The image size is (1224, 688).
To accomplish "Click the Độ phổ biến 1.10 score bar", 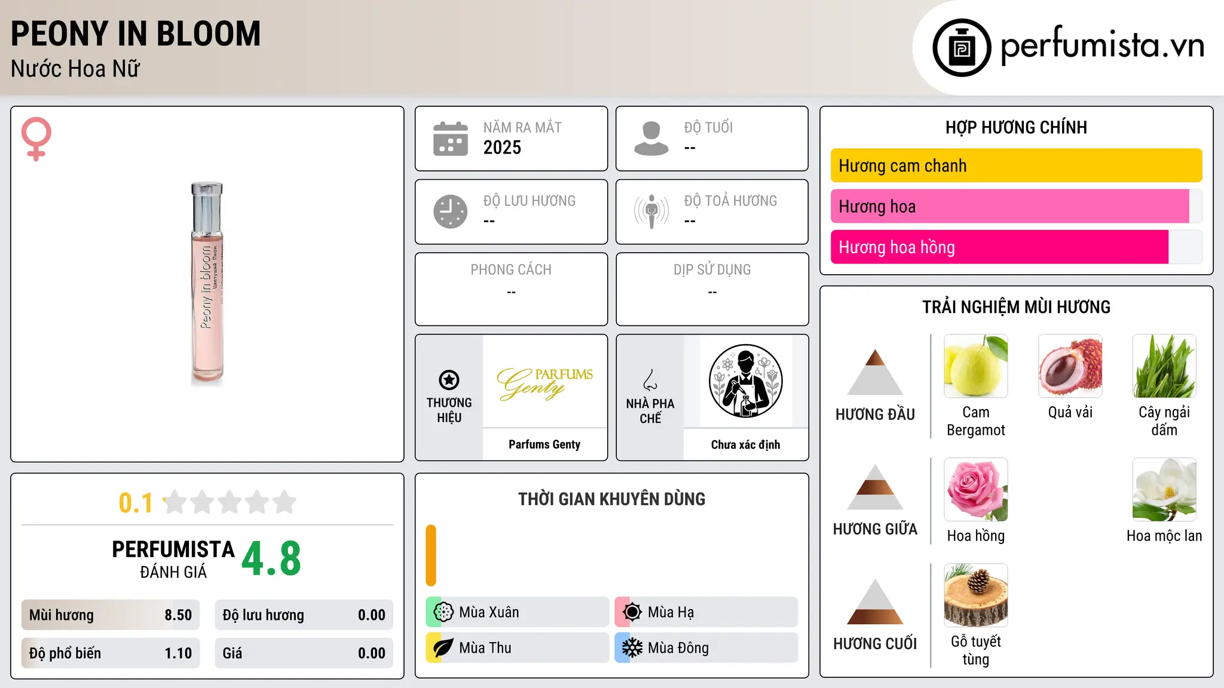I will pos(111,653).
